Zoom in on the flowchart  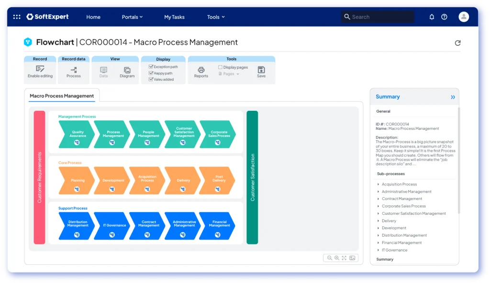tap(336, 258)
